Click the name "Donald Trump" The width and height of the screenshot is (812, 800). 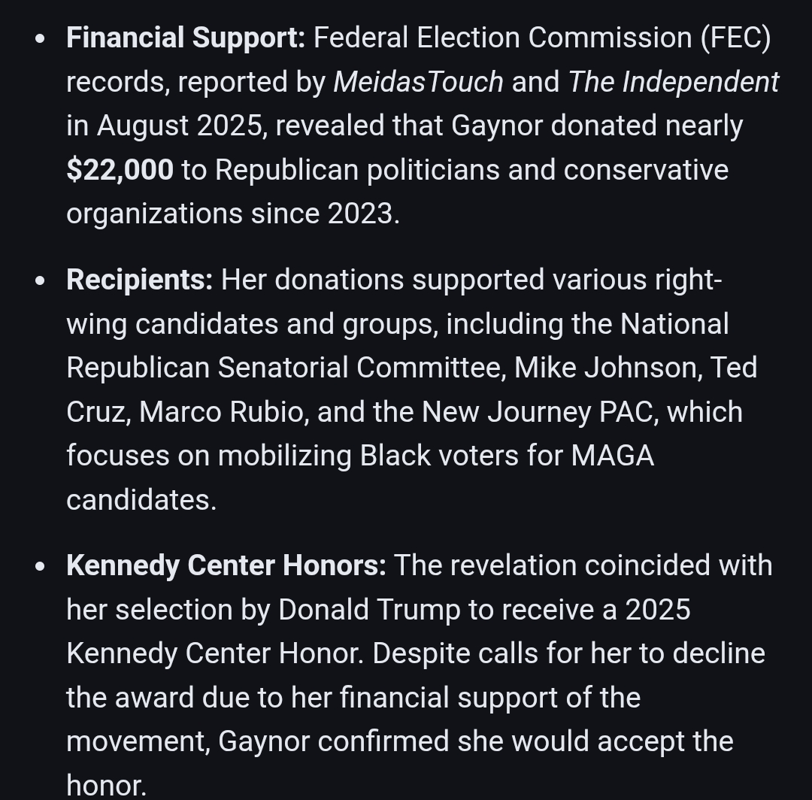click(369, 609)
